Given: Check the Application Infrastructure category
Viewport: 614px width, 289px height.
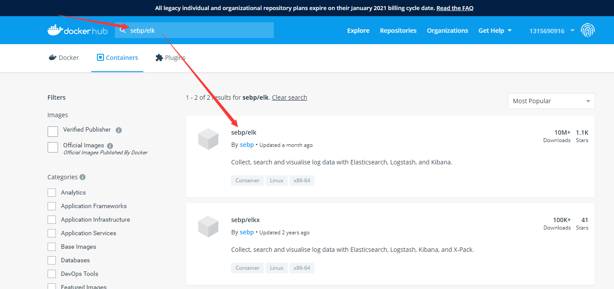Looking at the screenshot, I should pyautogui.click(x=52, y=219).
